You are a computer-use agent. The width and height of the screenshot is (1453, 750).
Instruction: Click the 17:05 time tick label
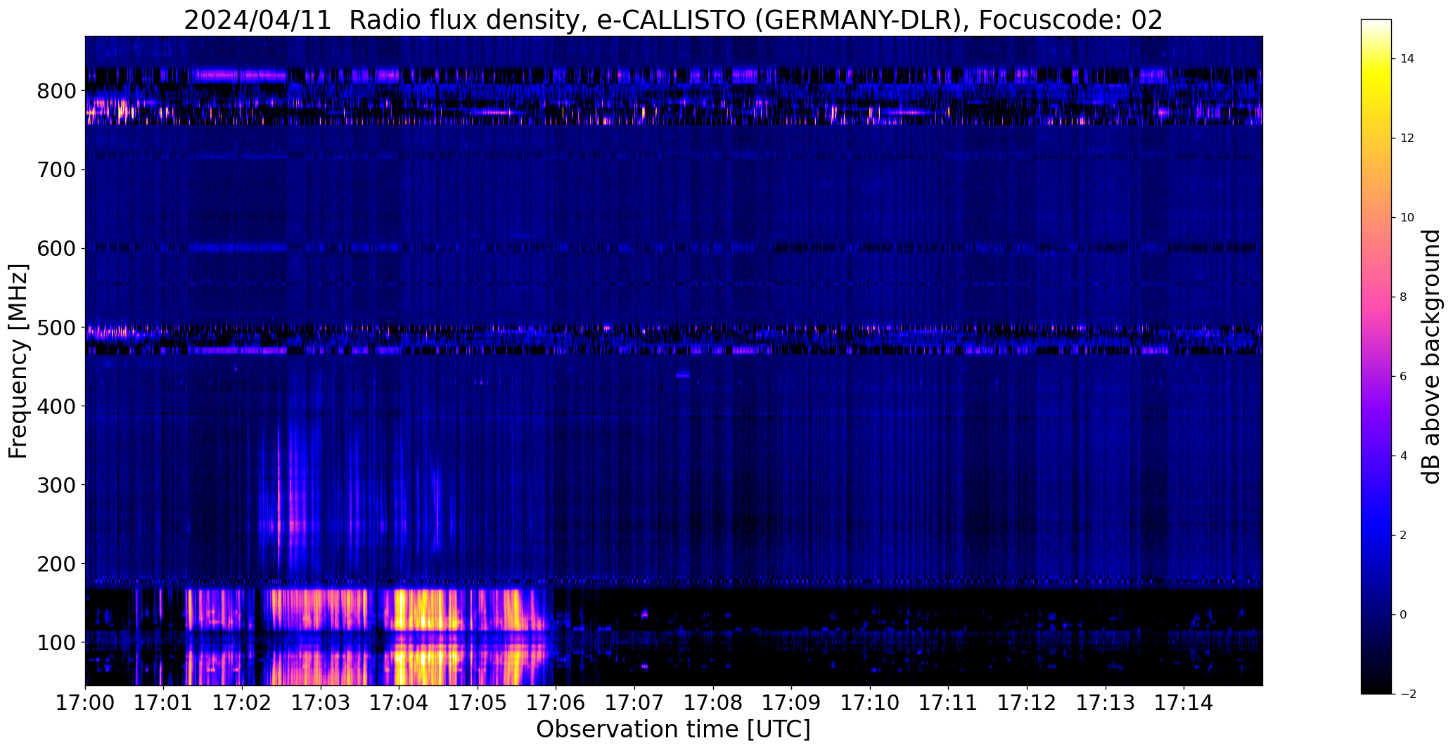478,702
